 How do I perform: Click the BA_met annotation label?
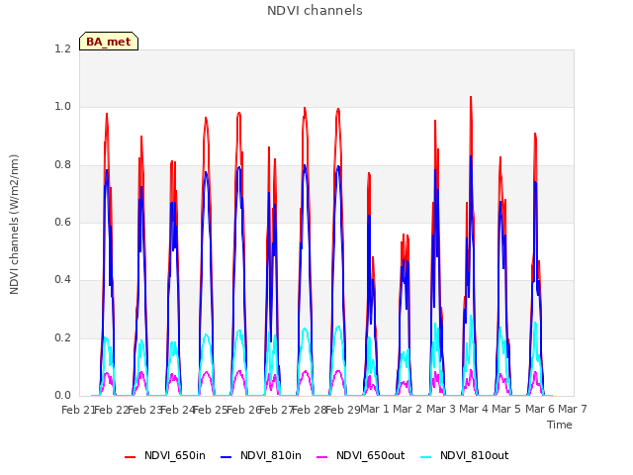coord(109,42)
